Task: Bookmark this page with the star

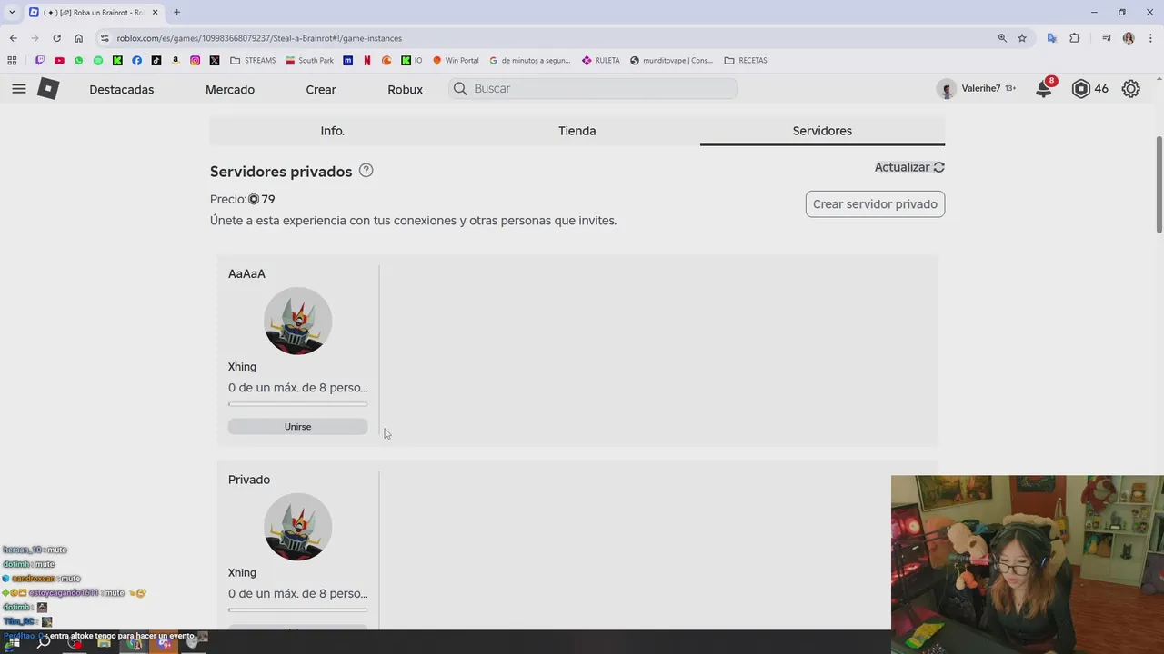Action: [x=1022, y=38]
